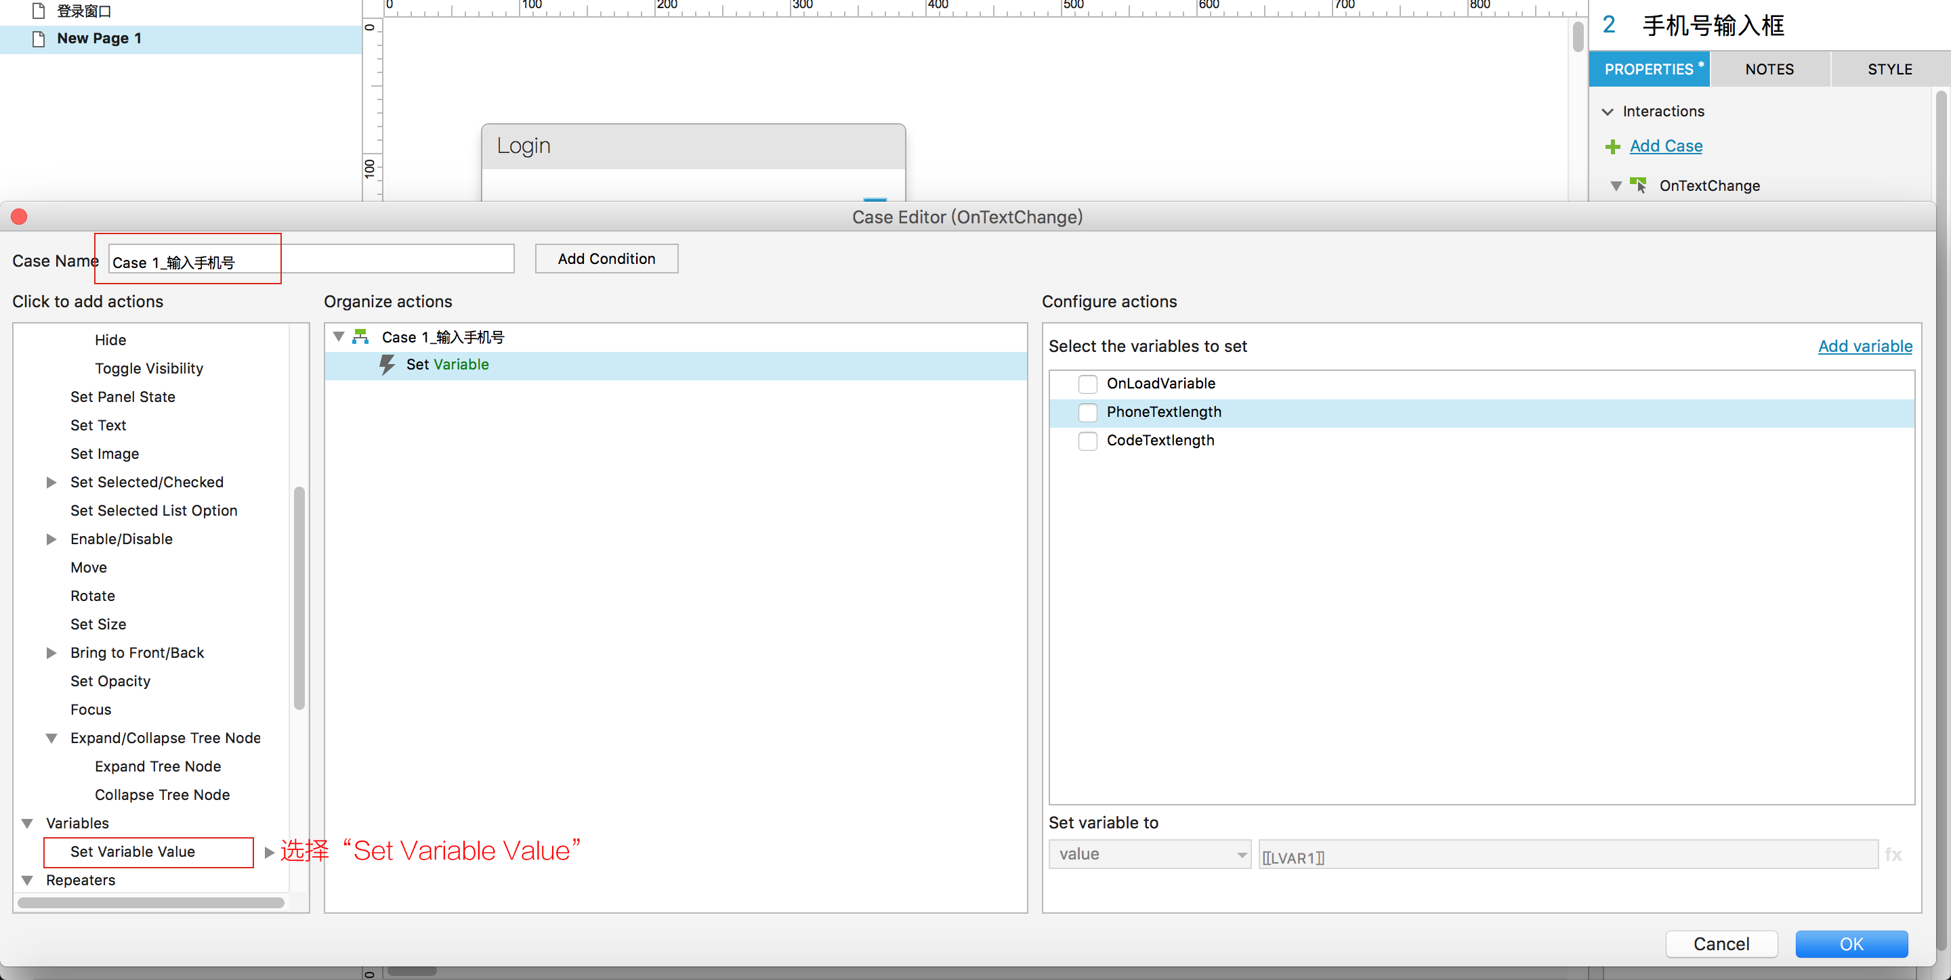Check the PhoneTextlength checkbox

click(1087, 412)
